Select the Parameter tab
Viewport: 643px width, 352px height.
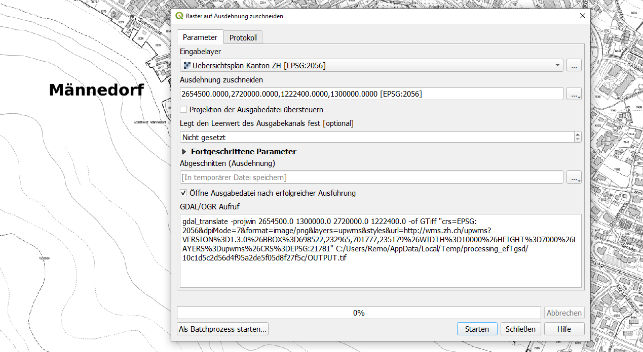[200, 37]
